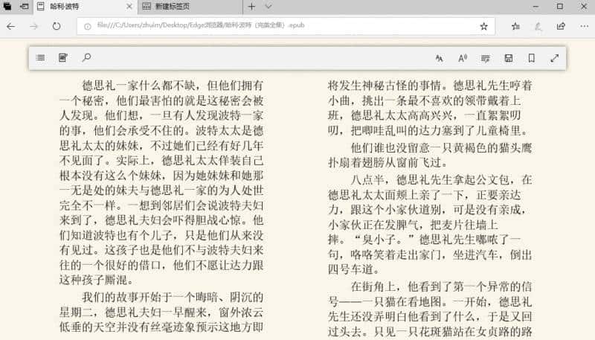The image size is (595, 340).
Task: Click paragraph starting 我们的故事开始于
Action: point(161,312)
